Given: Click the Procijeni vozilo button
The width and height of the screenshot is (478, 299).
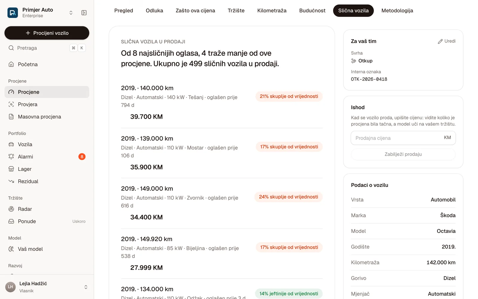Looking at the screenshot, I should coord(47,33).
